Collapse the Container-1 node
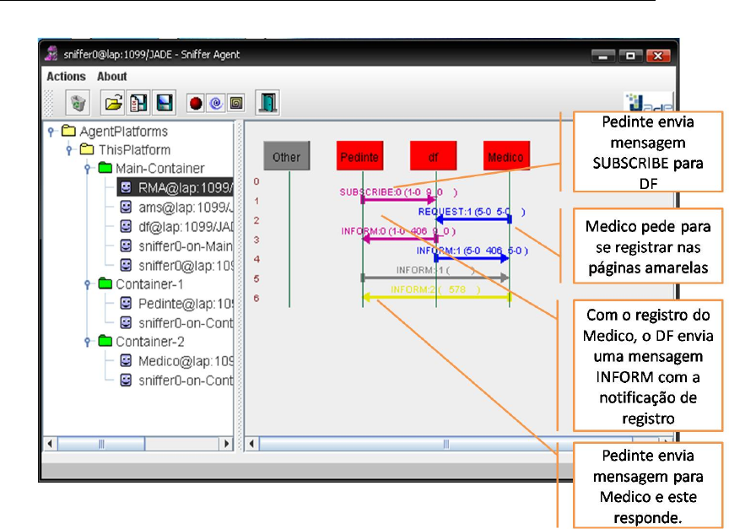 (88, 284)
